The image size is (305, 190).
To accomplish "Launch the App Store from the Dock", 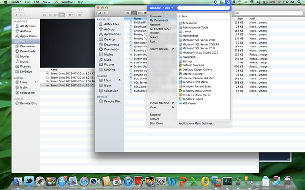I will point(62,181).
